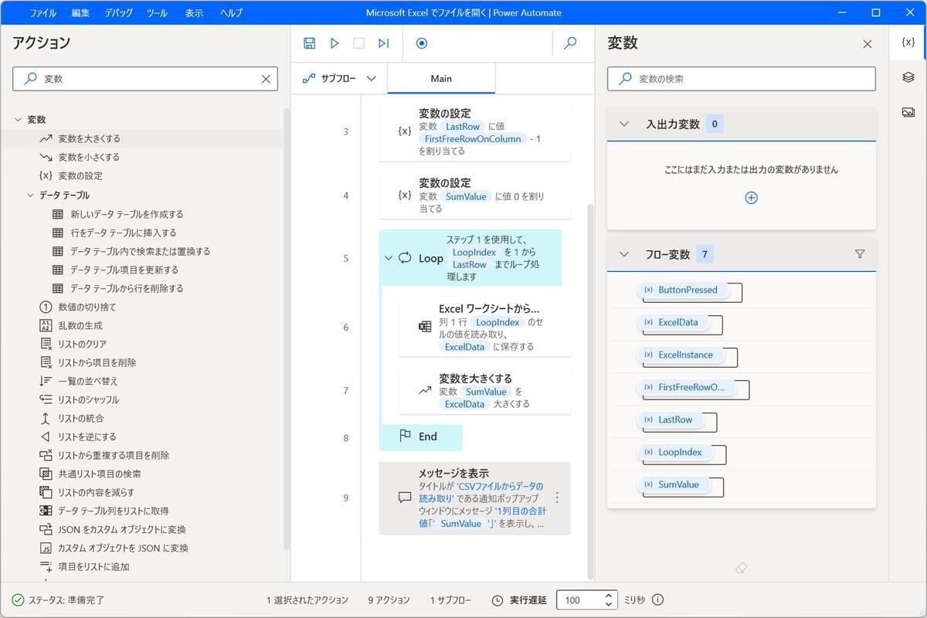Add input/output variable plus icon
The width and height of the screenshot is (927, 618).
[x=751, y=198]
